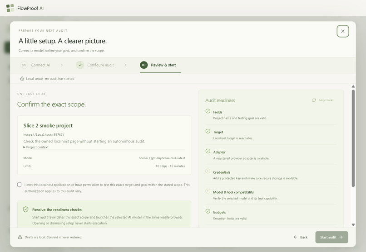Click the Configure audit completed checkmark icon
Viewport: 366px width, 252px height.
pyautogui.click(x=80, y=65)
